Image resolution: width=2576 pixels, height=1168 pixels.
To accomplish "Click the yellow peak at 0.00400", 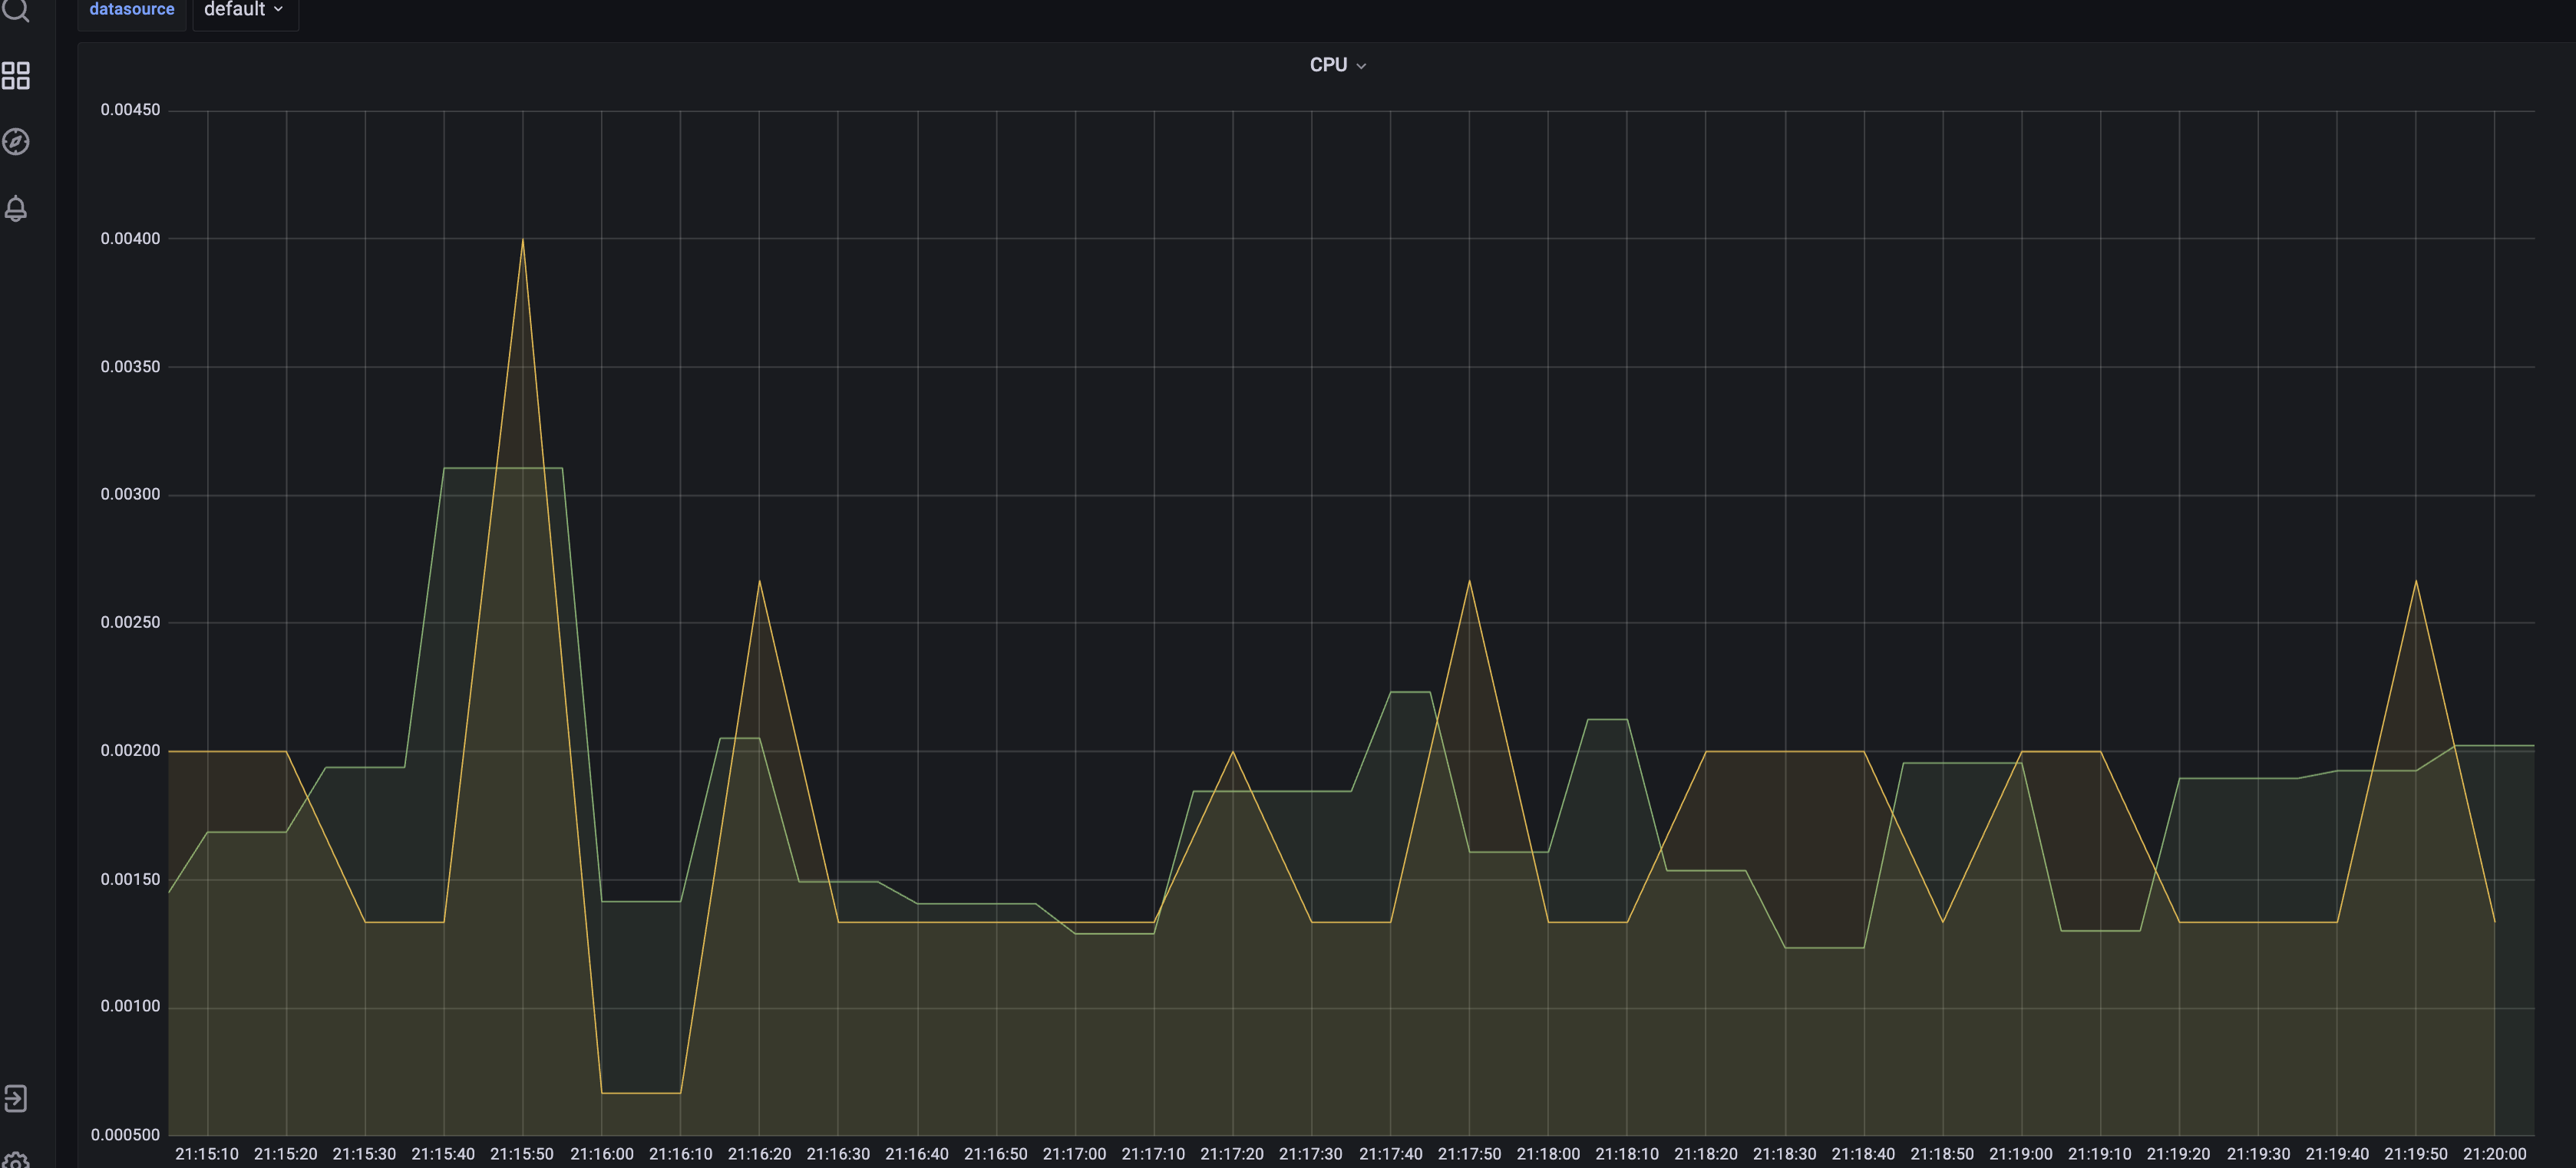I will click(x=522, y=240).
